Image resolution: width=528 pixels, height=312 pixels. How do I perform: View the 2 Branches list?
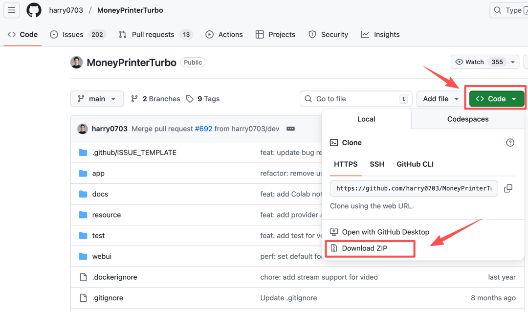click(156, 99)
